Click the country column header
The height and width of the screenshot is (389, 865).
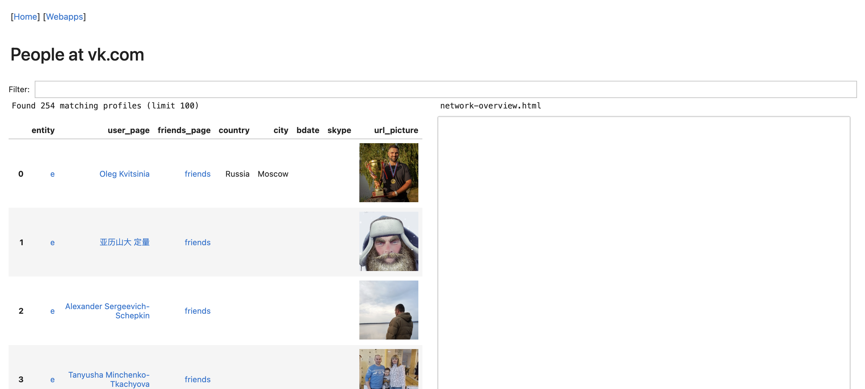click(x=234, y=130)
